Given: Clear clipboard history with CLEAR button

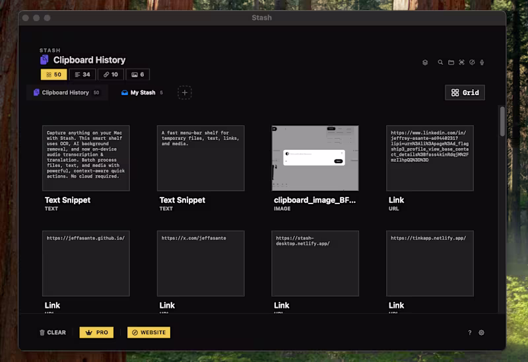Looking at the screenshot, I should [x=53, y=333].
